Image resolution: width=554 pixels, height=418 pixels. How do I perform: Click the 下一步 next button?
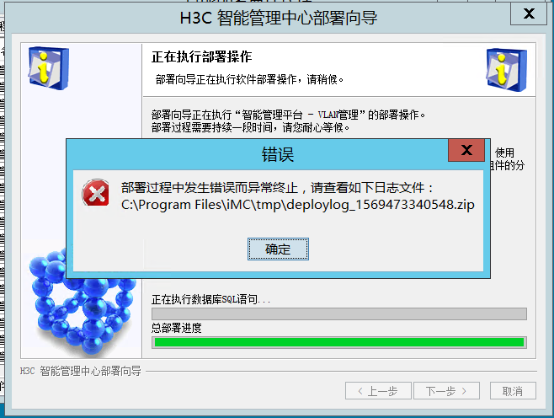tap(446, 391)
